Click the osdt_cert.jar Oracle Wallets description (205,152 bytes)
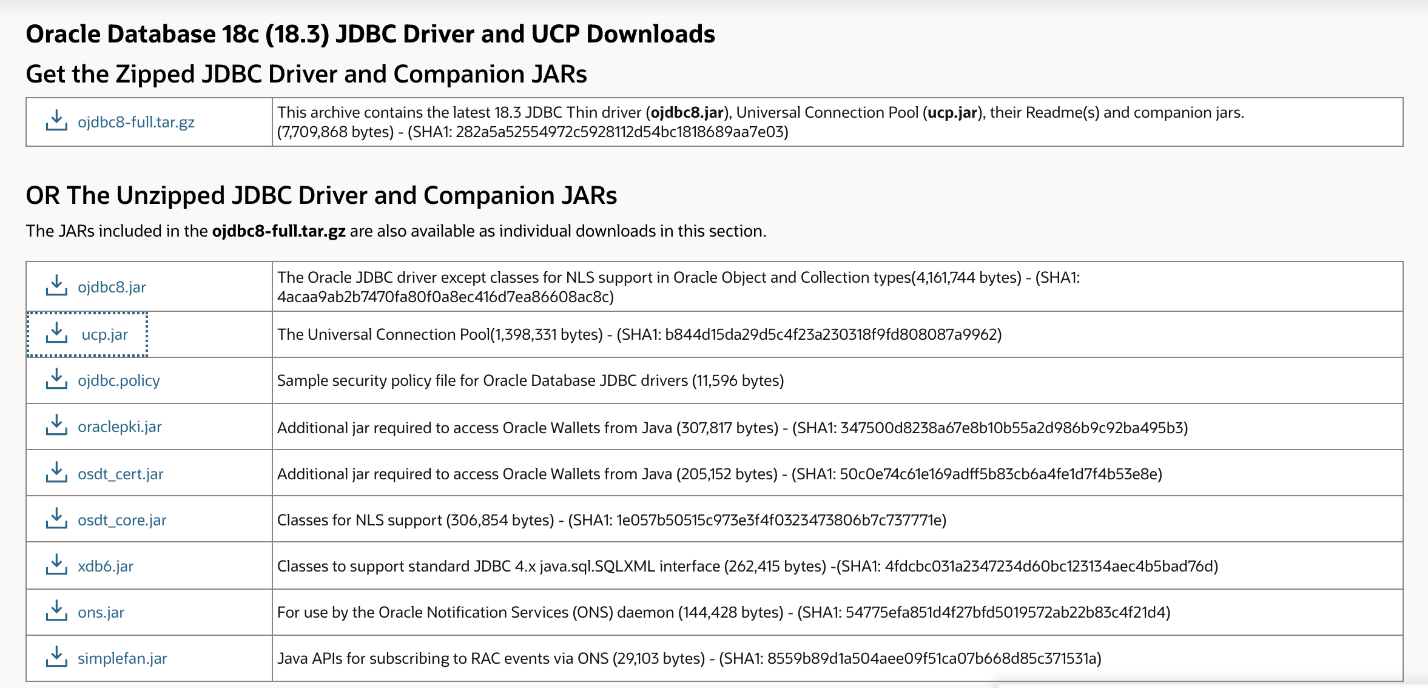 720,474
